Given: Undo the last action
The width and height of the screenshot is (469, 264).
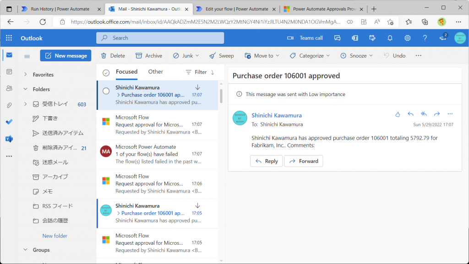Looking at the screenshot, I should pos(394,56).
